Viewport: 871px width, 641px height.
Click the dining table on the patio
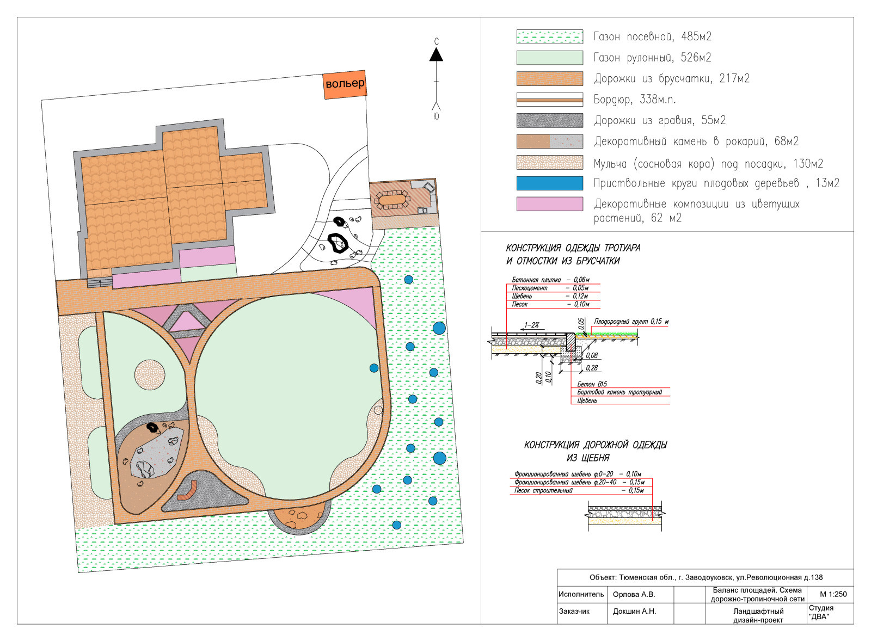click(x=392, y=199)
